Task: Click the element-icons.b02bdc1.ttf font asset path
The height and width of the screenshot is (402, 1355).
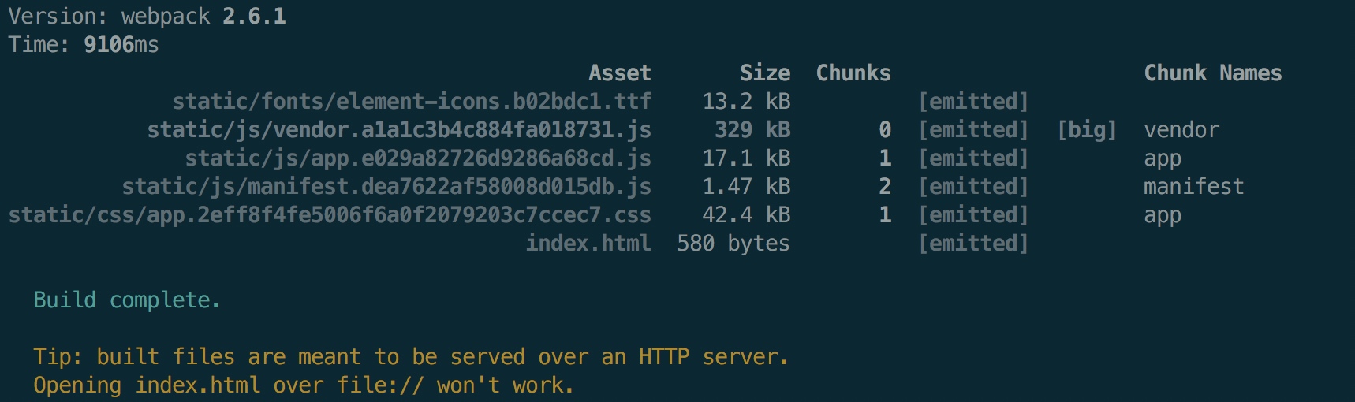Action: tap(412, 101)
